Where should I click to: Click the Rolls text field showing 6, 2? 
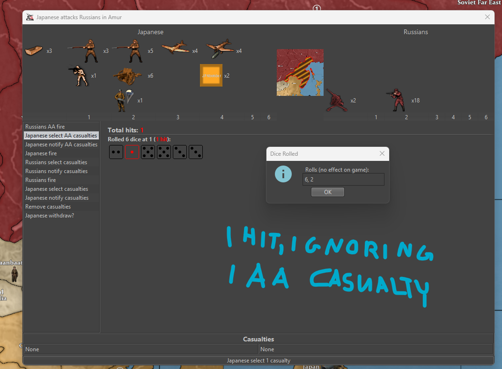[343, 180]
